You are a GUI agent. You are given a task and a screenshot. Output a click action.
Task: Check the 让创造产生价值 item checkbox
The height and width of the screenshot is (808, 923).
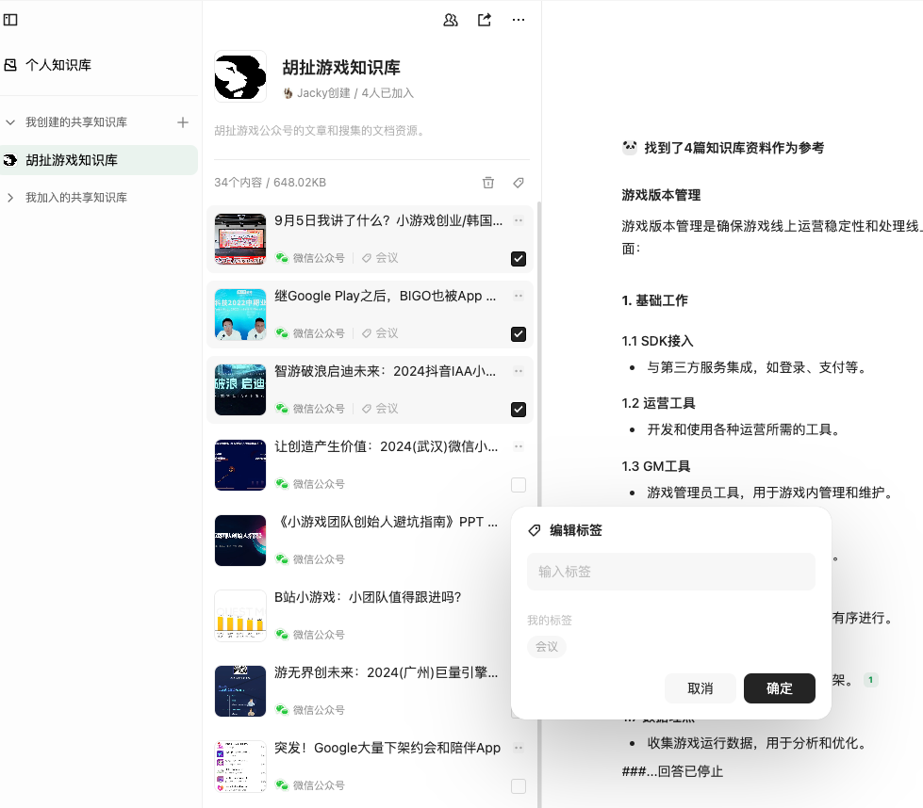point(519,485)
